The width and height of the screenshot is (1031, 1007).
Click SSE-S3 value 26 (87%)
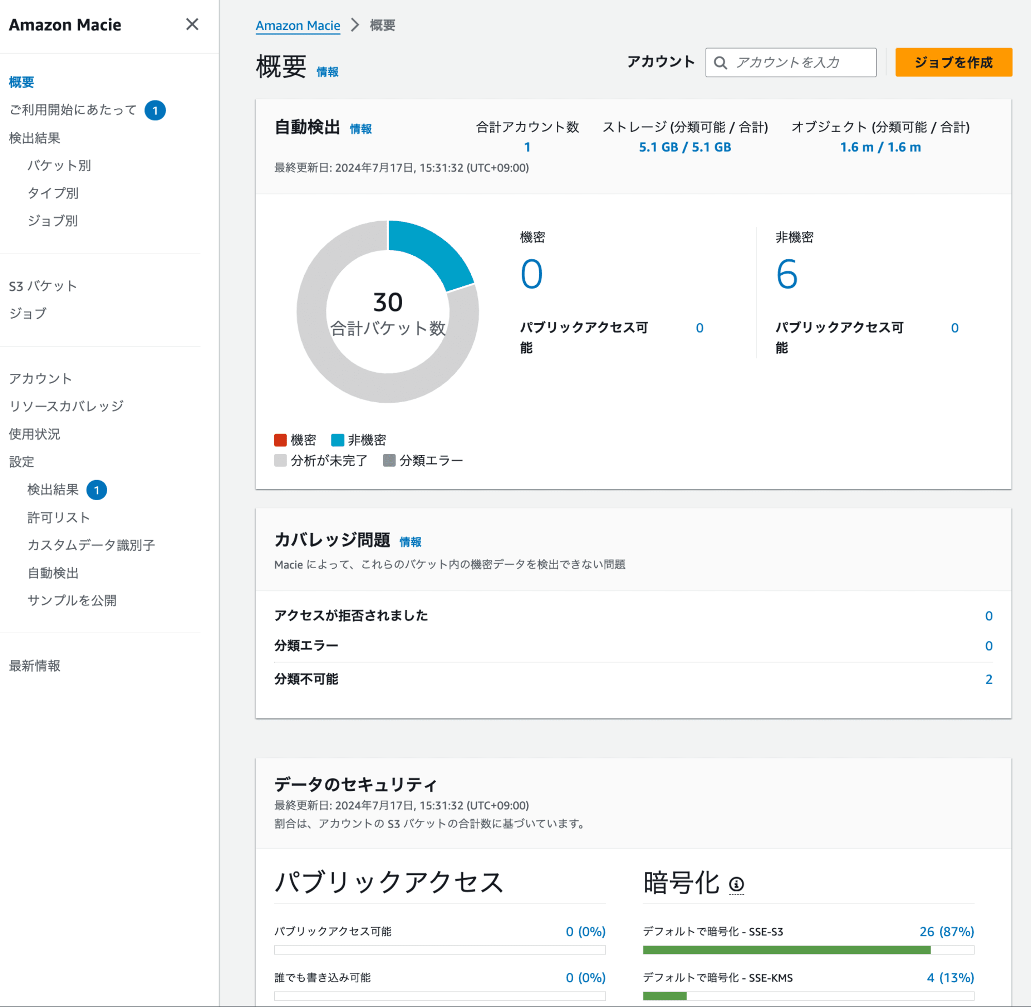(x=946, y=932)
